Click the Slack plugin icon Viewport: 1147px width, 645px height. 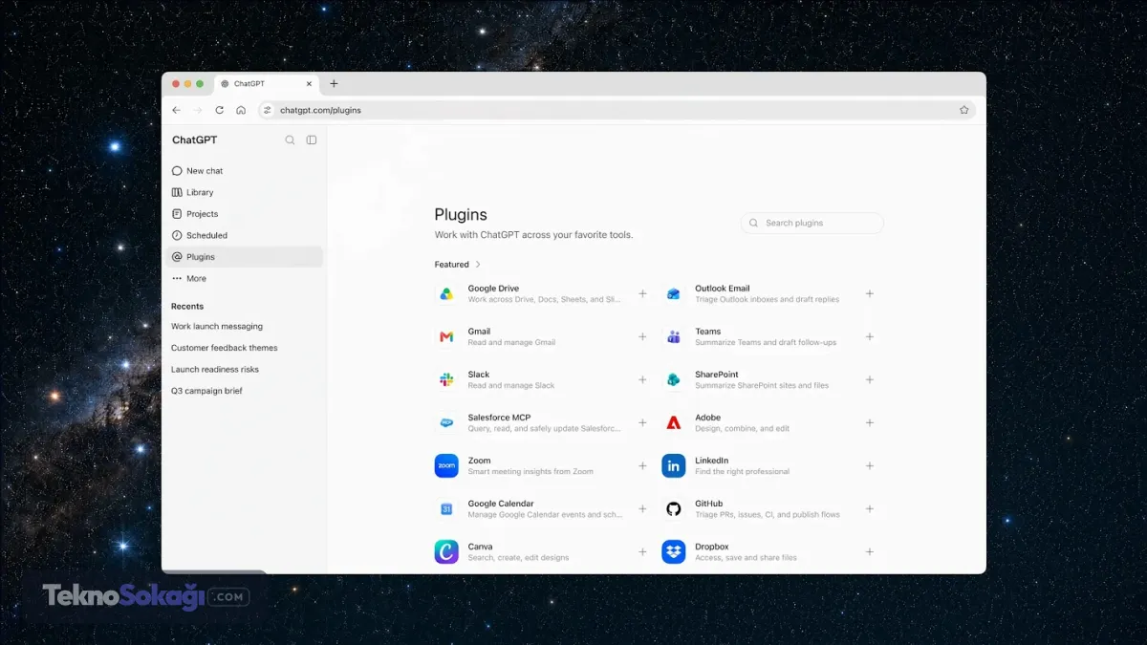446,379
